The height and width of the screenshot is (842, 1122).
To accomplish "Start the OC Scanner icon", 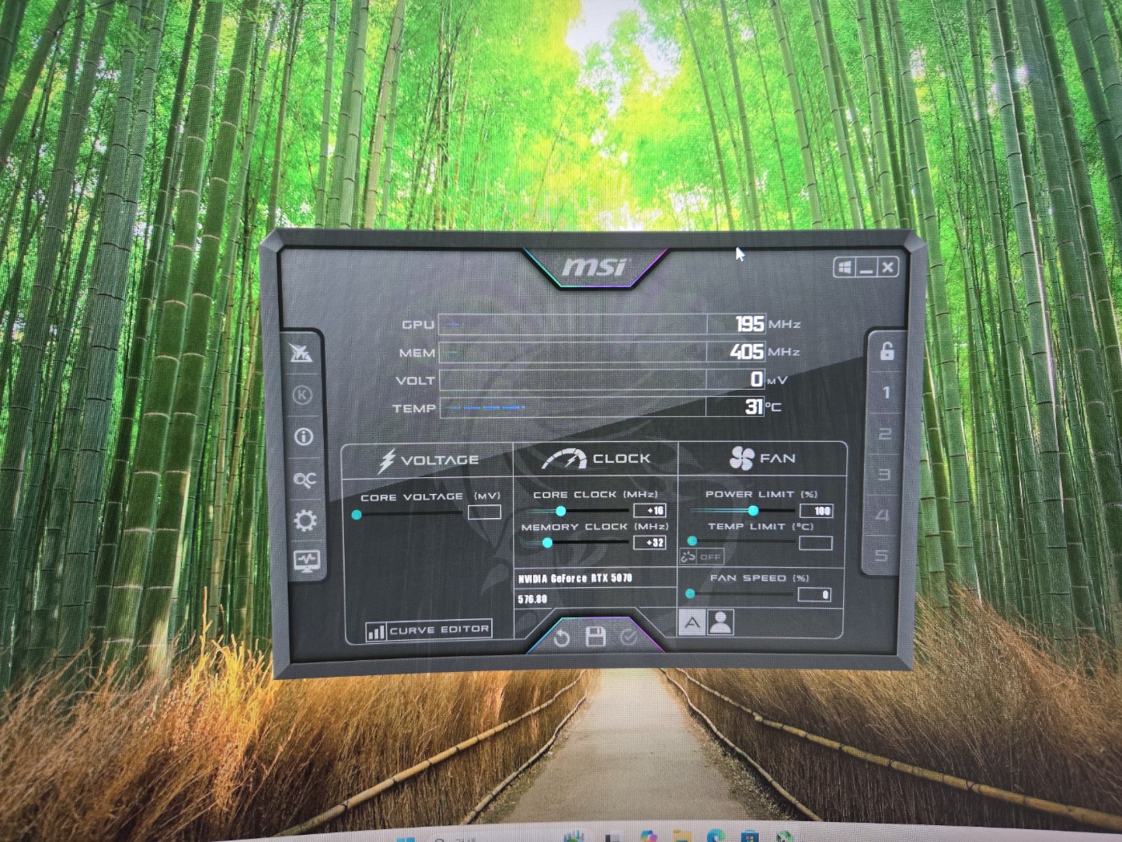I will click(x=305, y=480).
